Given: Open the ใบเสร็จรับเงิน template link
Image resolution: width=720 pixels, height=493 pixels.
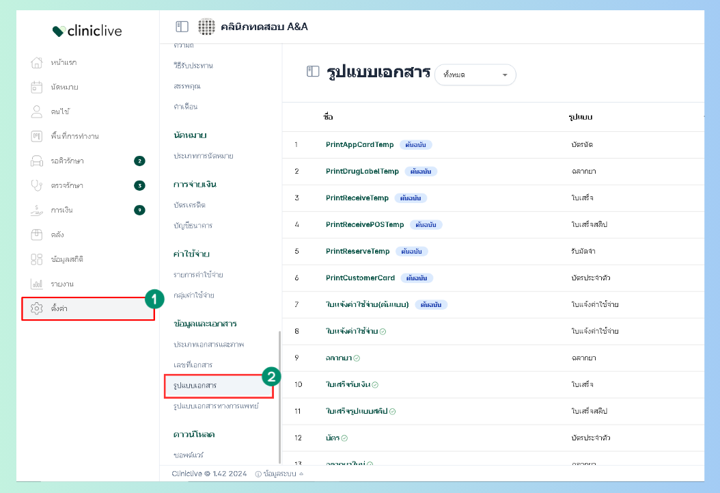Looking at the screenshot, I should (348, 385).
